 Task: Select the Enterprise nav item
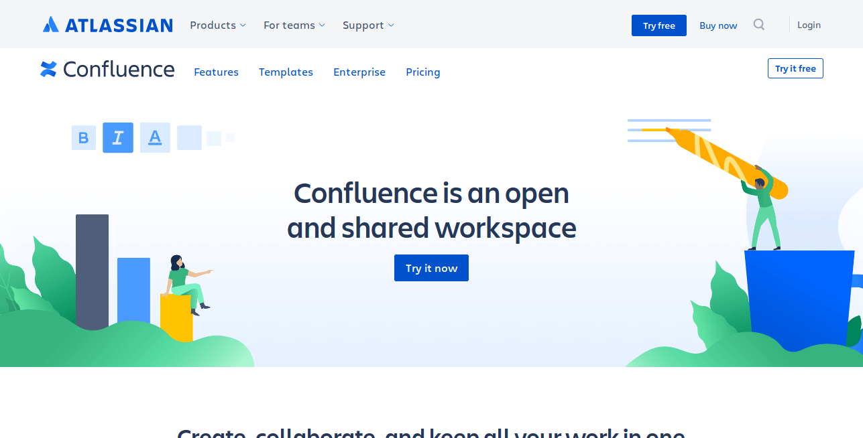click(x=359, y=72)
